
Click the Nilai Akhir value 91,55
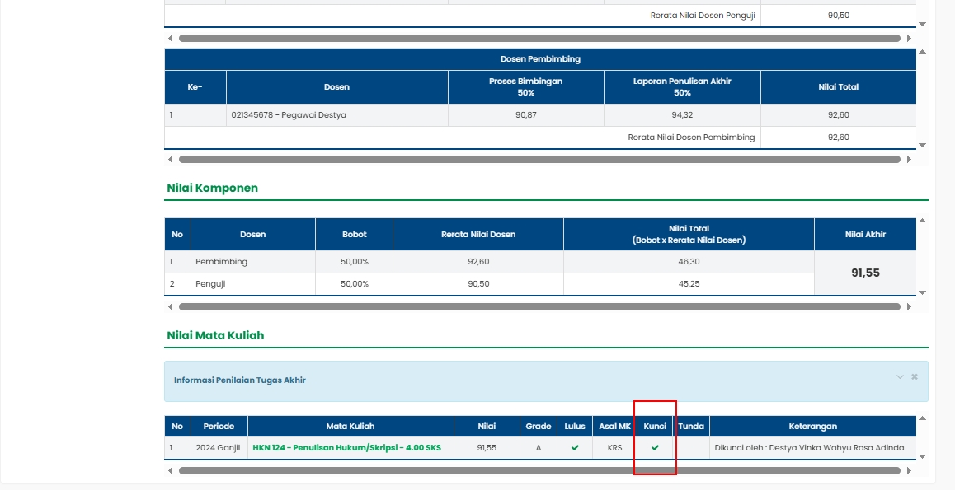[x=864, y=273]
